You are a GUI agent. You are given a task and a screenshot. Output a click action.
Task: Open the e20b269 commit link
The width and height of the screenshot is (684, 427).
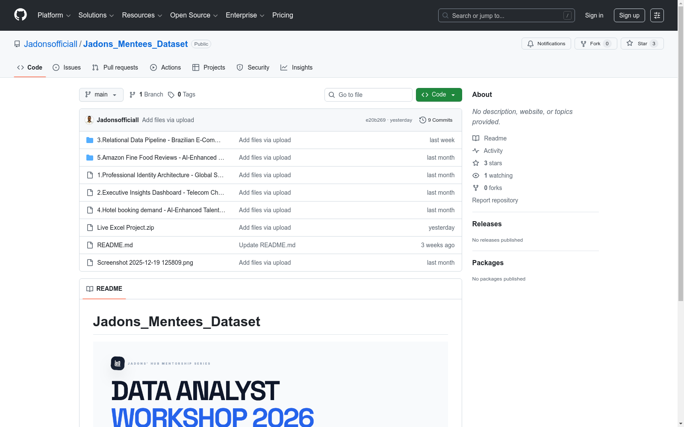pyautogui.click(x=375, y=120)
